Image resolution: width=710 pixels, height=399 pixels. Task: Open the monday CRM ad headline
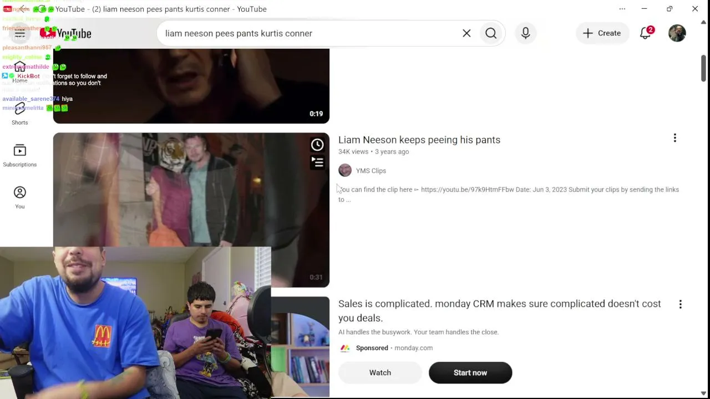500,311
